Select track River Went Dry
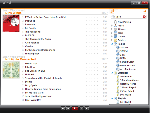150x113 pixels. (x=33, y=100)
